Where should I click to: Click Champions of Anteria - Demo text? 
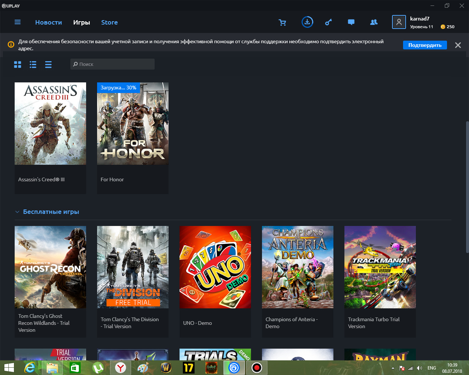click(292, 323)
